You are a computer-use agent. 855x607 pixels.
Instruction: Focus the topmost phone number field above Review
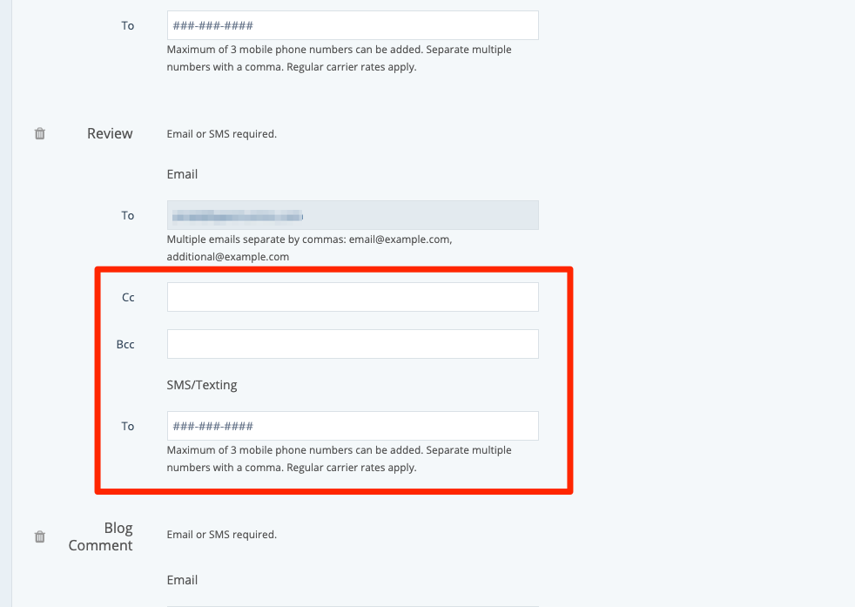[352, 25]
